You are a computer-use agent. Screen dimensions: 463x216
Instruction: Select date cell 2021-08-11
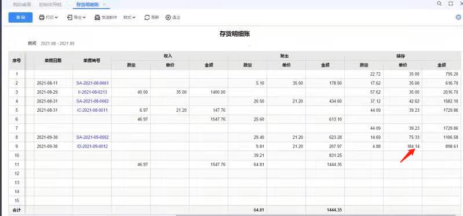point(53,83)
